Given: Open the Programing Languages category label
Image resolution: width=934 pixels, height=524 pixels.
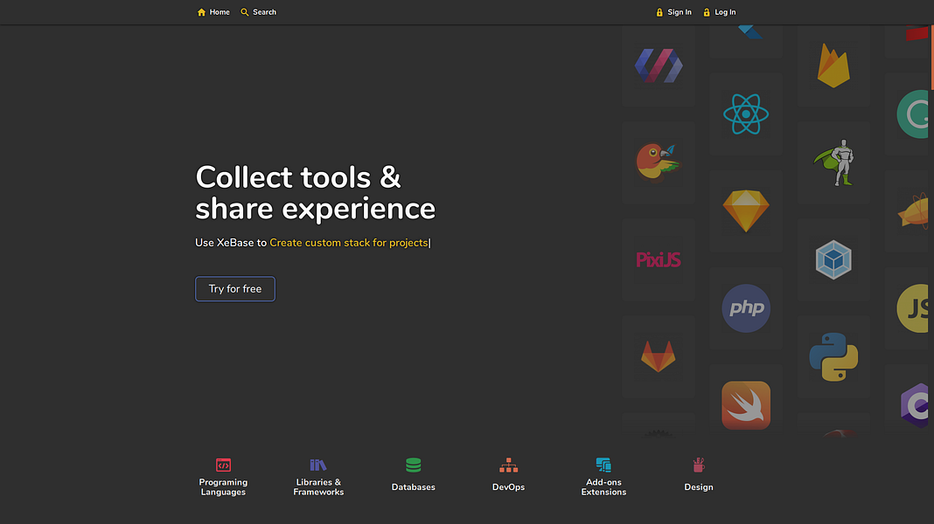Looking at the screenshot, I should pos(223,487).
